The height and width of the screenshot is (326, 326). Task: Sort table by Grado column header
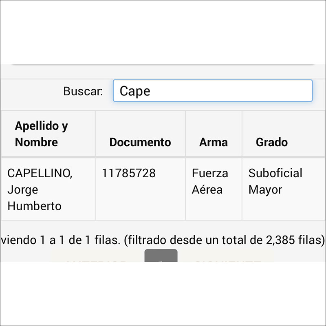272,142
